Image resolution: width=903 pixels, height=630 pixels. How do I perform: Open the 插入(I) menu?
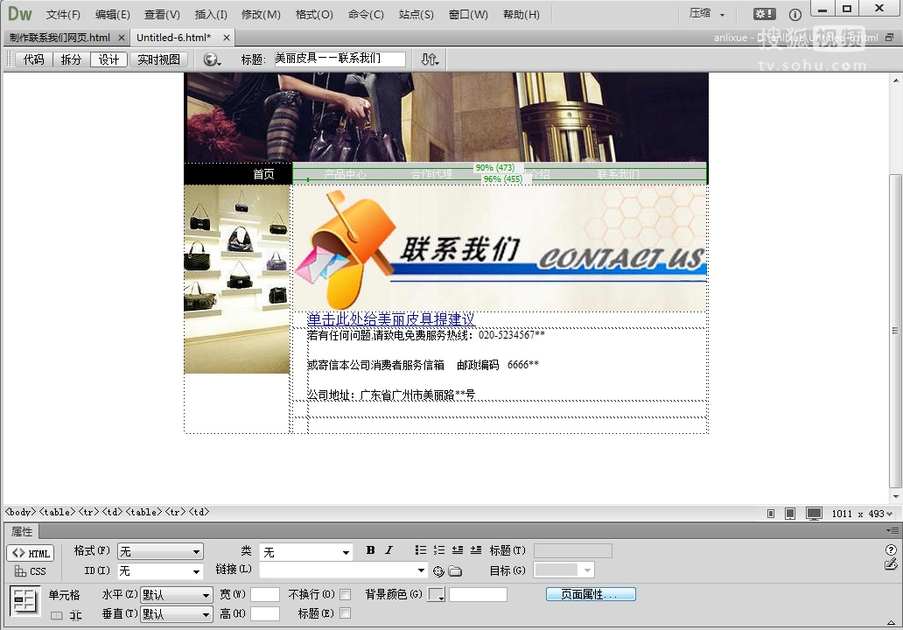click(211, 15)
